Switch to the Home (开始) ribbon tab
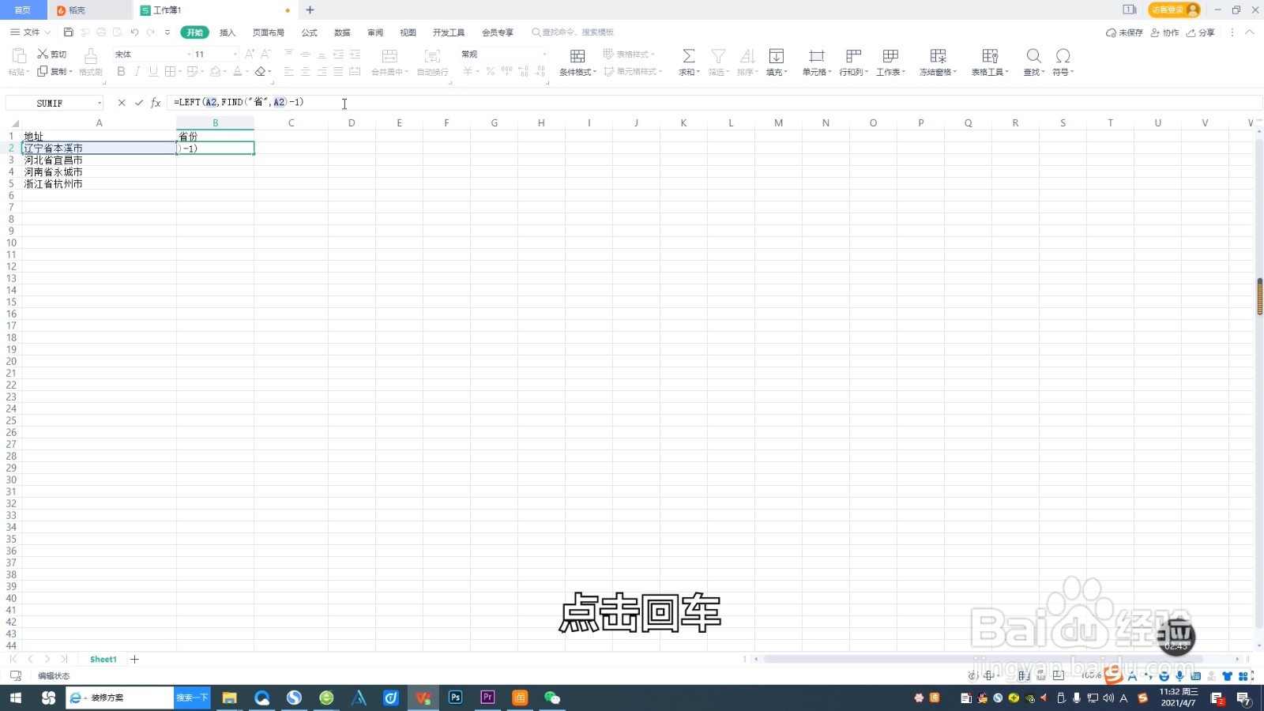 [194, 32]
